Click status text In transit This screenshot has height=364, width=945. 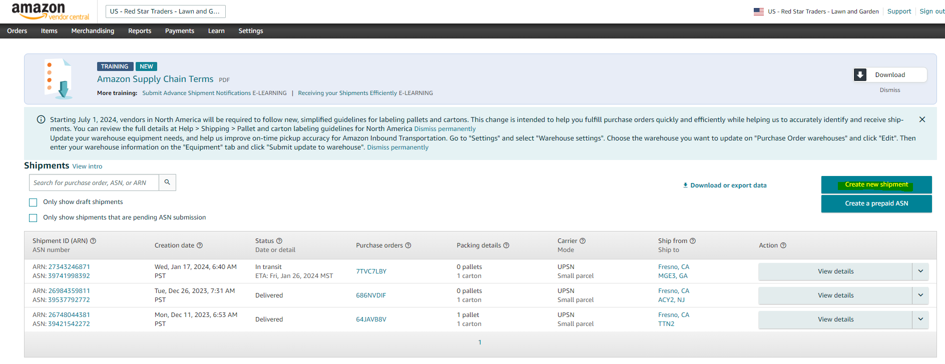(x=268, y=267)
